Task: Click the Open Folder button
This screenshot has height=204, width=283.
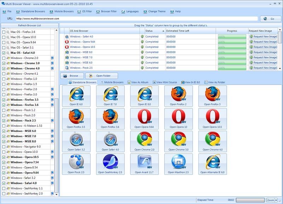Action: pos(102,76)
